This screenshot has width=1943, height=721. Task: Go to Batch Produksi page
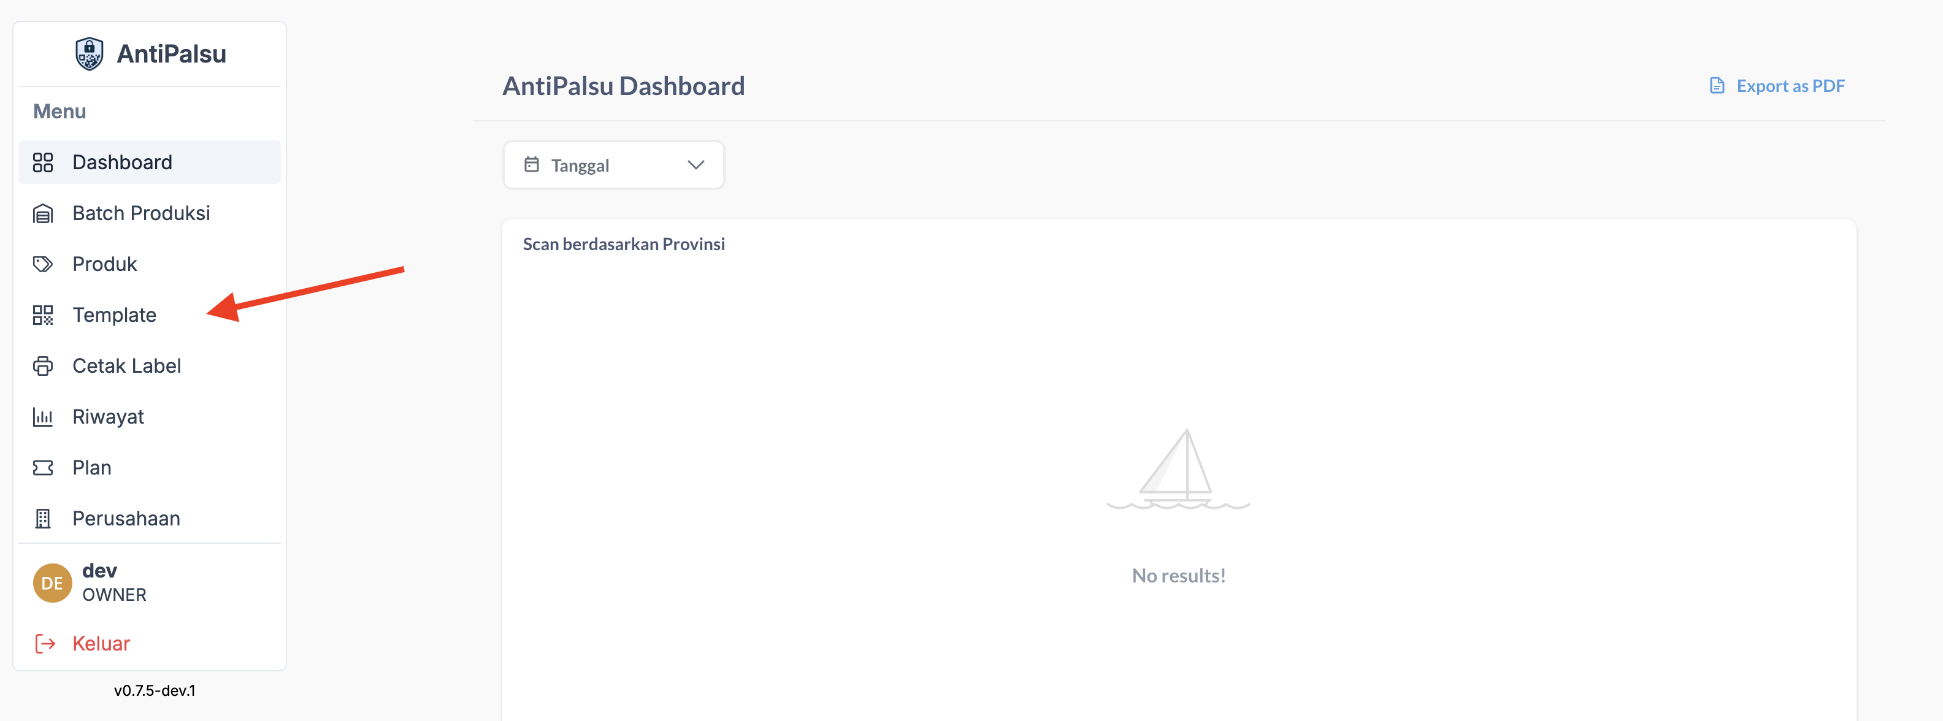click(x=141, y=213)
